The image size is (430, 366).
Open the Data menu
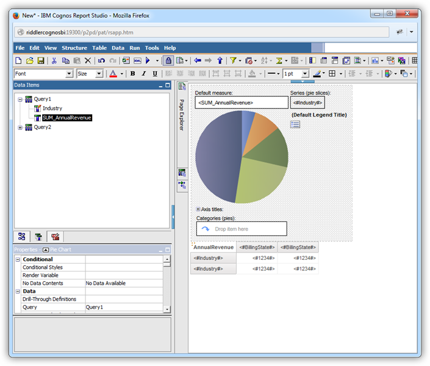118,48
